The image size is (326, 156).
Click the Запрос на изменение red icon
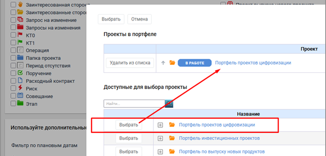point(20,20)
